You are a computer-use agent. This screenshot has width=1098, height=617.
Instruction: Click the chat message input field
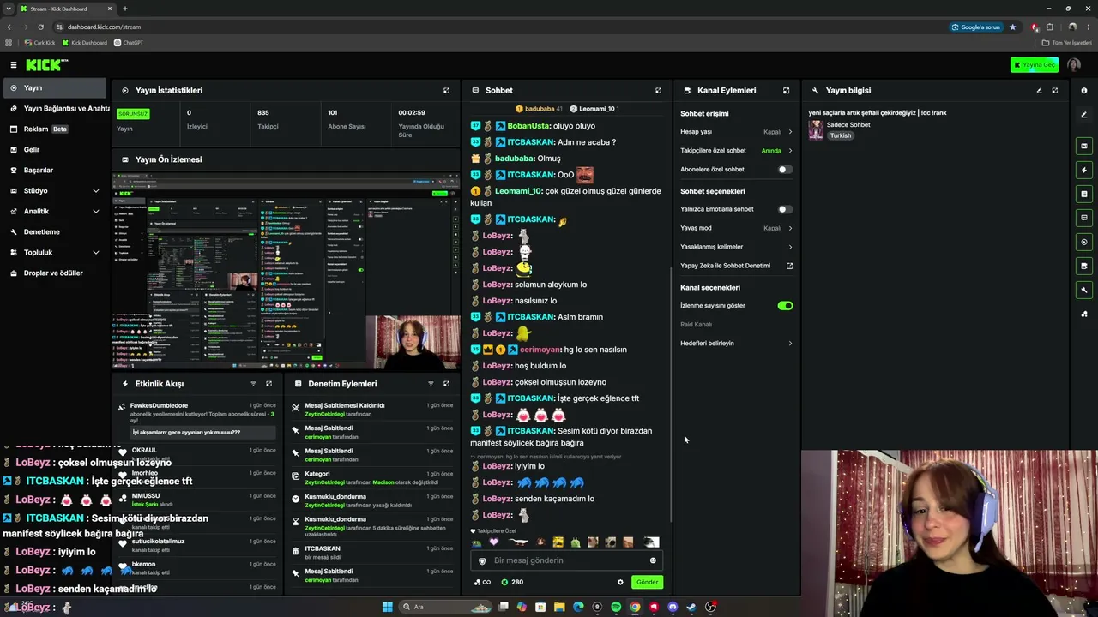pos(566,560)
